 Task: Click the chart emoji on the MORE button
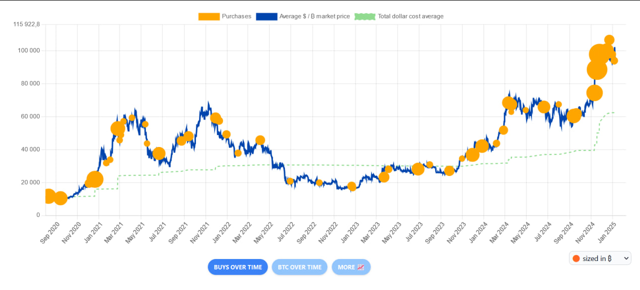click(x=360, y=267)
